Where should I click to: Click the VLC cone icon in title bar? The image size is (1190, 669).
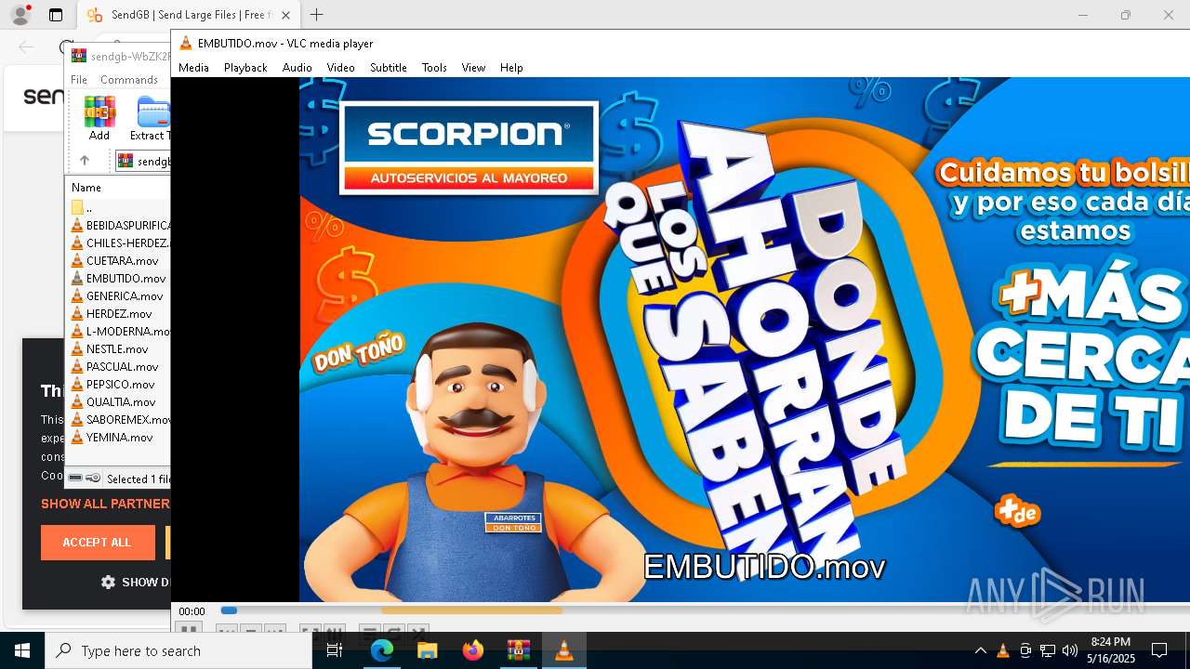tap(185, 43)
